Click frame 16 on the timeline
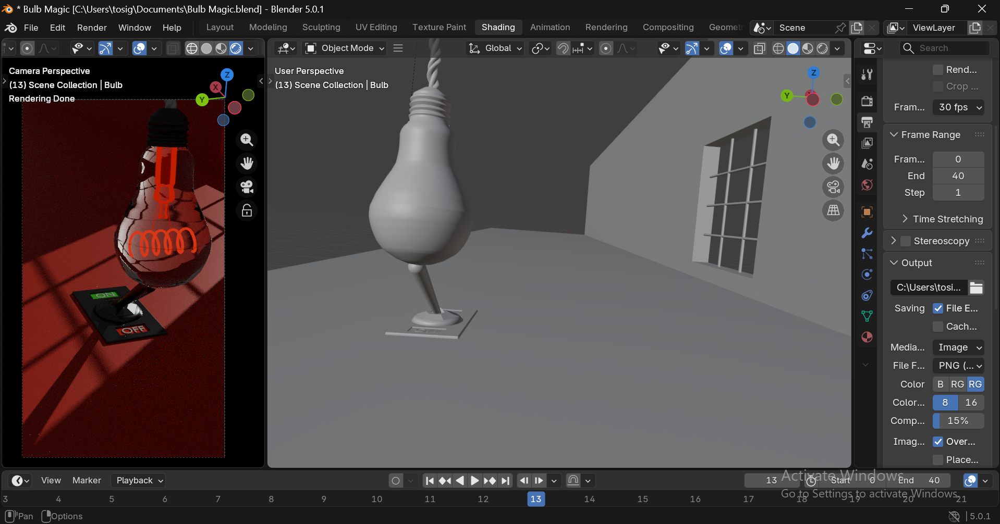This screenshot has width=1000, height=524. tap(695, 499)
